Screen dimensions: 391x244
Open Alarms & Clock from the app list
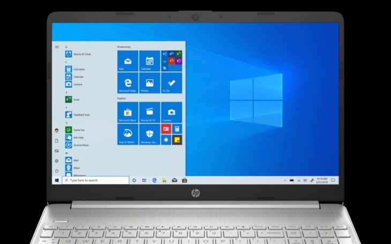point(78,54)
